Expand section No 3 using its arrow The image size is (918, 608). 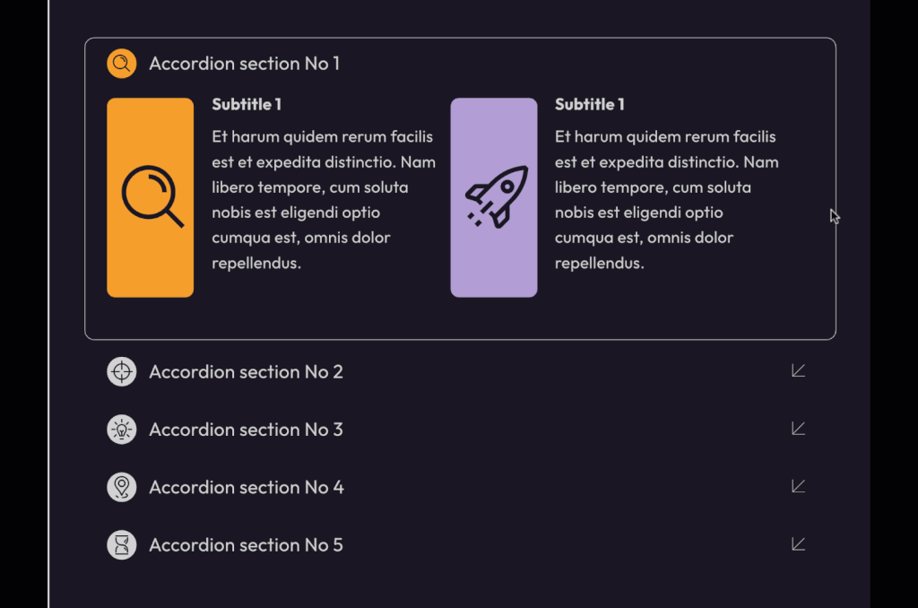(x=798, y=429)
